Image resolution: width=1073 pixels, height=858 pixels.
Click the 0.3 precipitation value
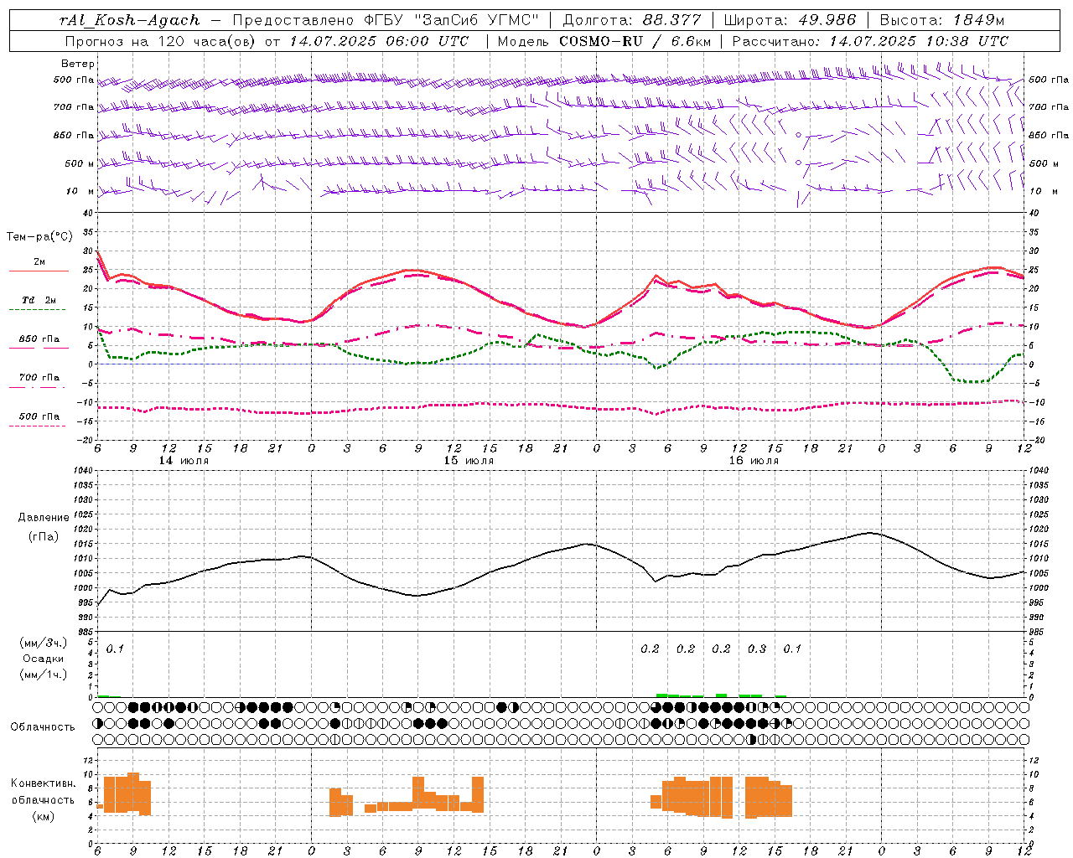tap(757, 649)
